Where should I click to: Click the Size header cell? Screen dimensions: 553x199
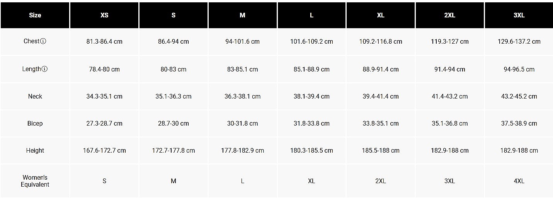(35, 15)
